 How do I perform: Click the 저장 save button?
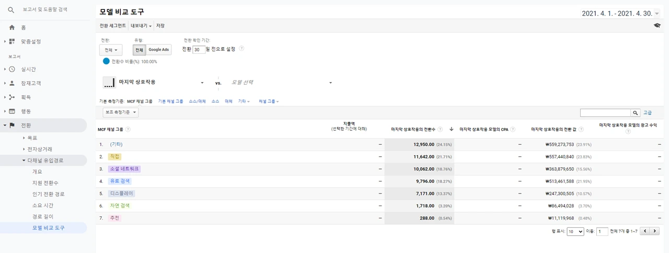[160, 26]
